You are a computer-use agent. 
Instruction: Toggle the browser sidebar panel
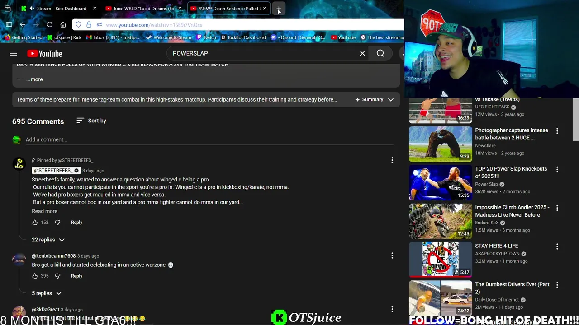click(9, 24)
